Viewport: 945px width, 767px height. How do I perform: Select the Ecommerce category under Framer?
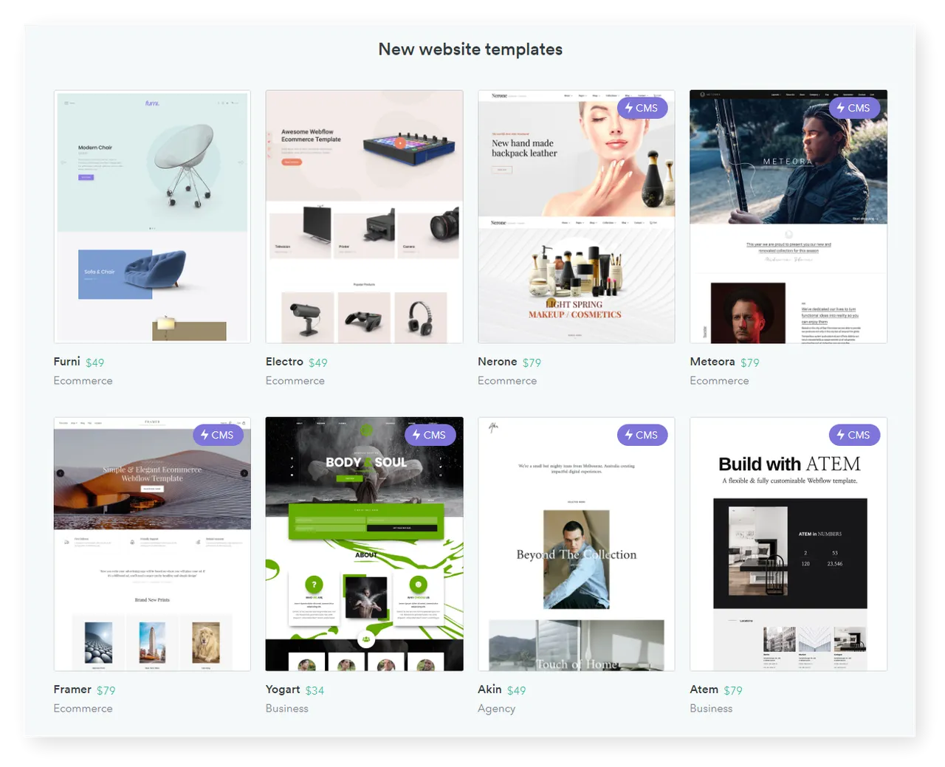83,709
